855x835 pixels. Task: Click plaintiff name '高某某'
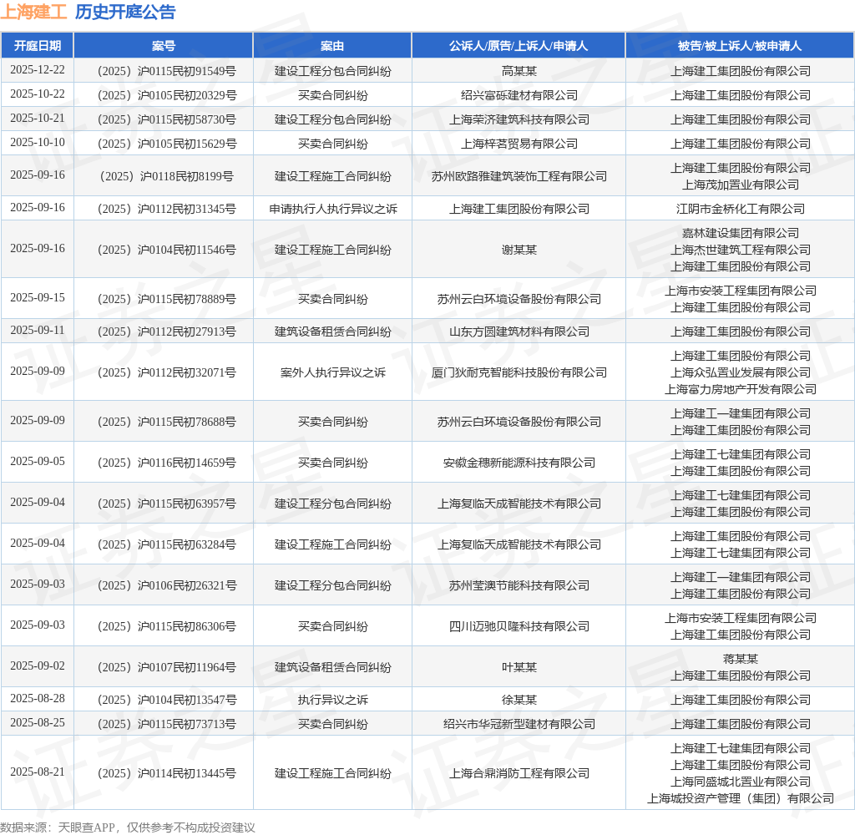point(519,71)
